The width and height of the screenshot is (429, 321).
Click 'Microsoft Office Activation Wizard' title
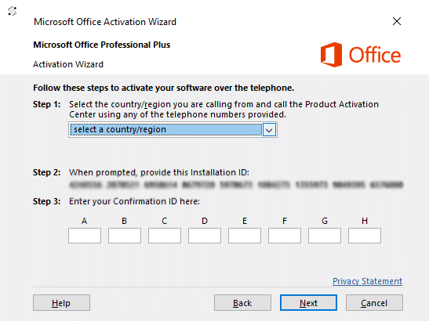105,22
